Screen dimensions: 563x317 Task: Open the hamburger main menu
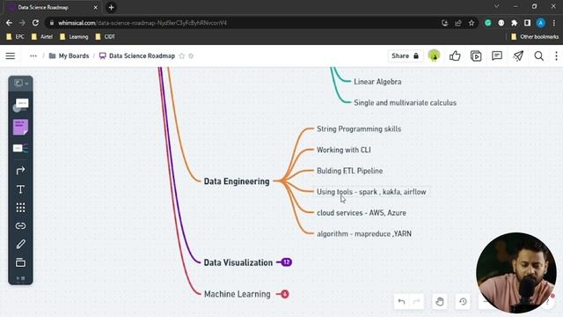(11, 56)
